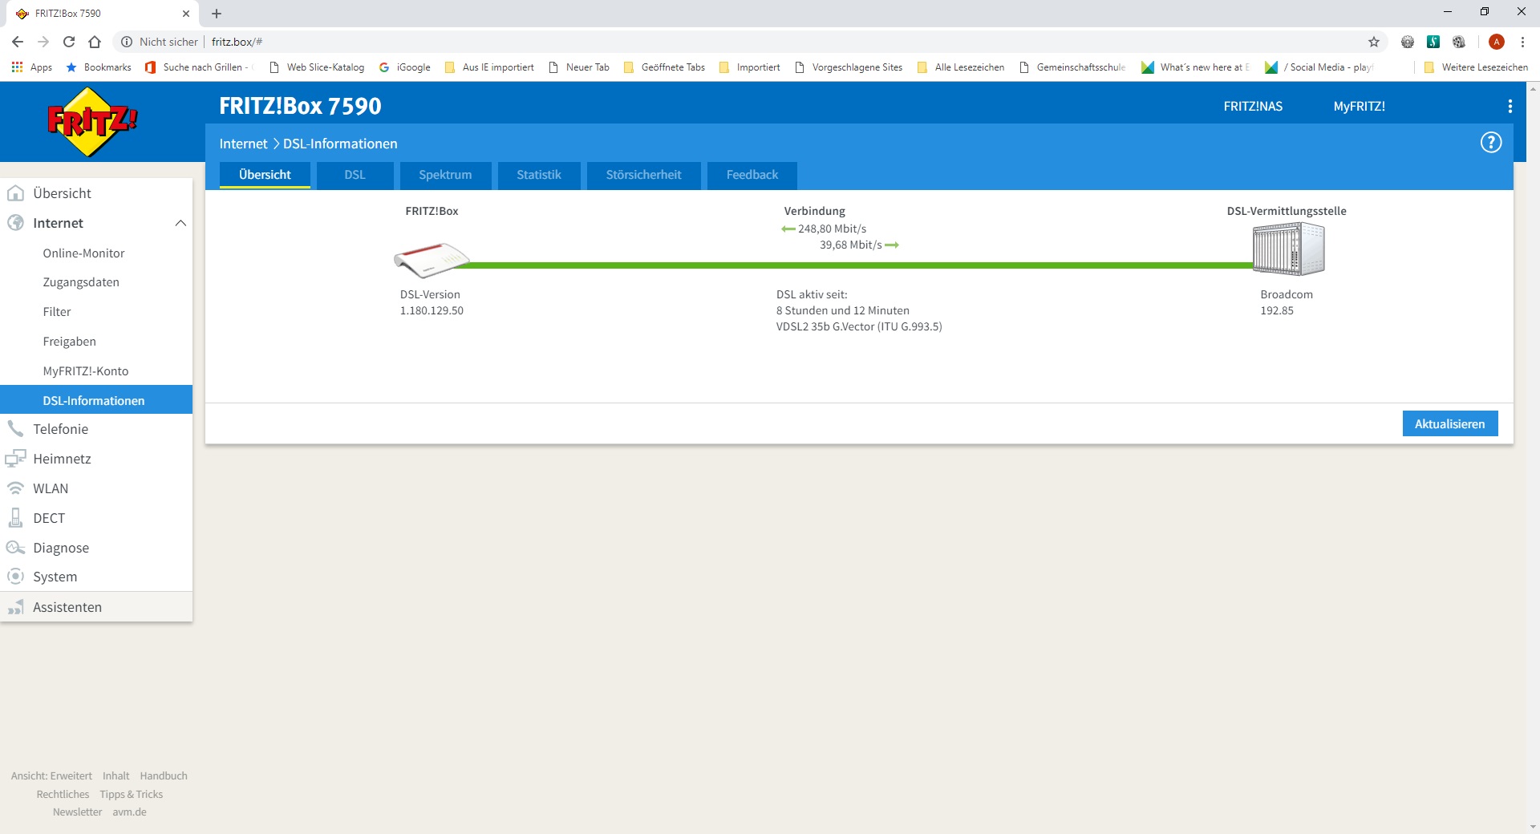Open the FRITZ!Box three-dot menu
Viewport: 1540px width, 834px height.
[x=1510, y=107]
